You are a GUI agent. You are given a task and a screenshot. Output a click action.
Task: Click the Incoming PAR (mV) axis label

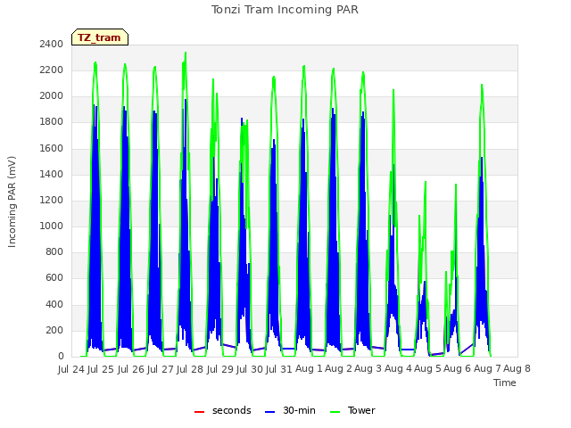12,202
